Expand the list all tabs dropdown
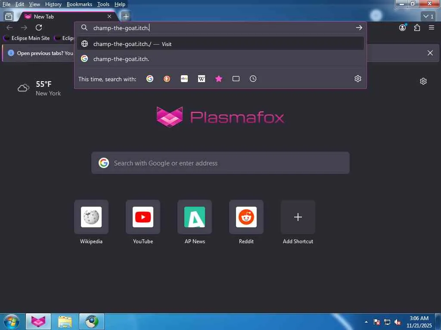Screen dimensions: 441x330 tap(429, 17)
